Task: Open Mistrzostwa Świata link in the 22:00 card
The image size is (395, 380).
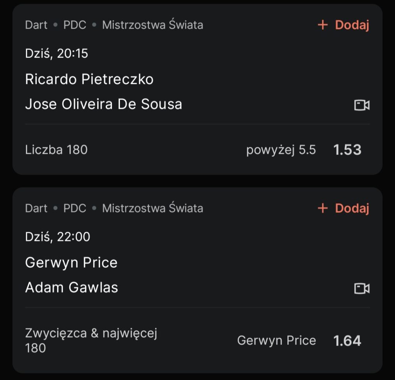Action: coord(152,208)
